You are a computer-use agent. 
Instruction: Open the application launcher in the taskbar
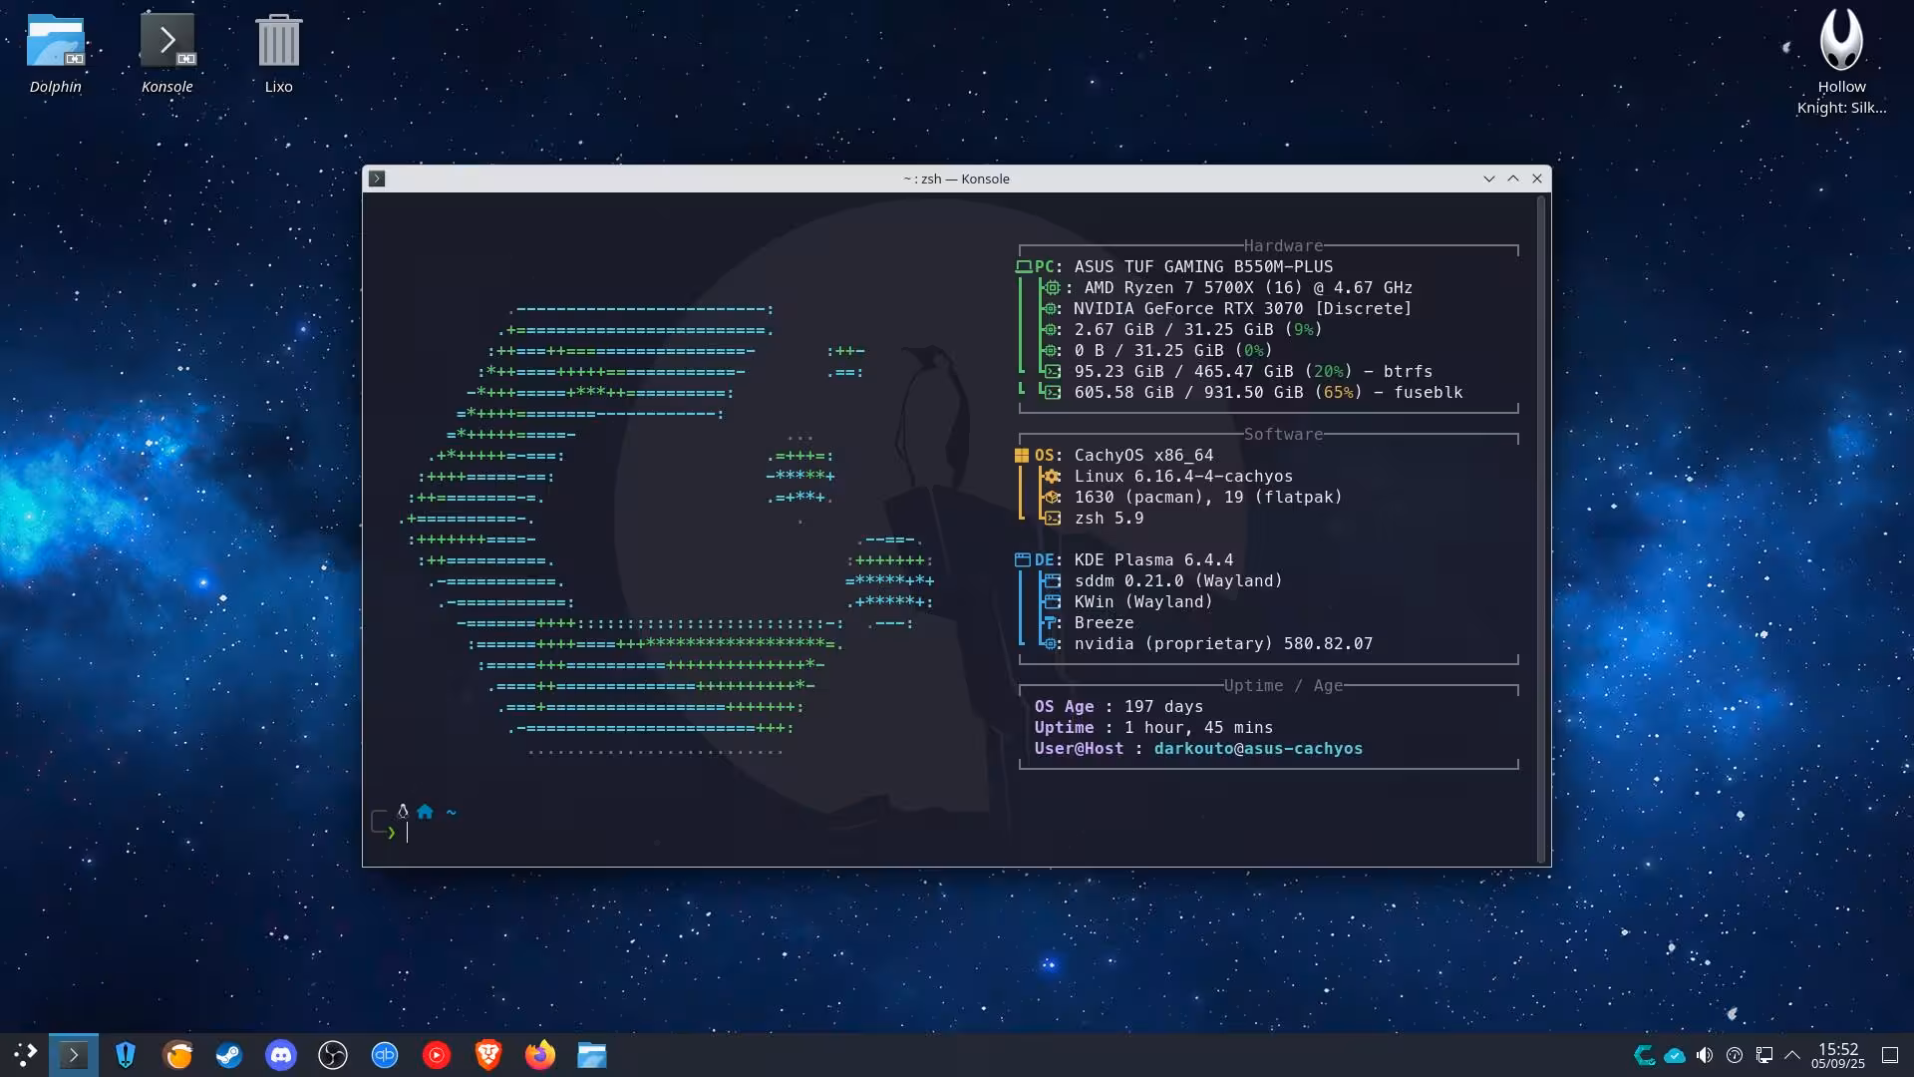[25, 1055]
